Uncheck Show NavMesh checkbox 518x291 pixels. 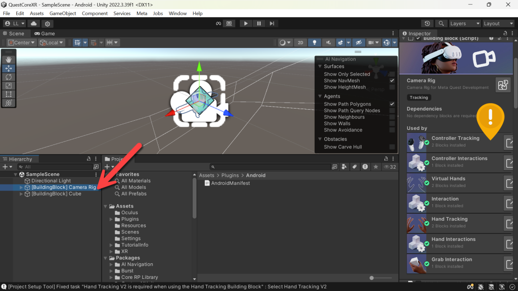click(392, 80)
